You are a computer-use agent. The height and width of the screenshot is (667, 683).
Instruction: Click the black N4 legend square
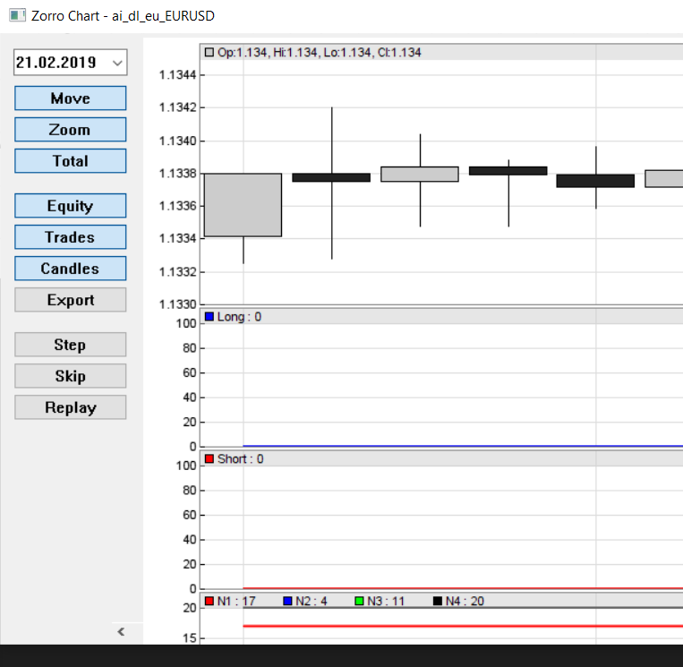point(438,602)
